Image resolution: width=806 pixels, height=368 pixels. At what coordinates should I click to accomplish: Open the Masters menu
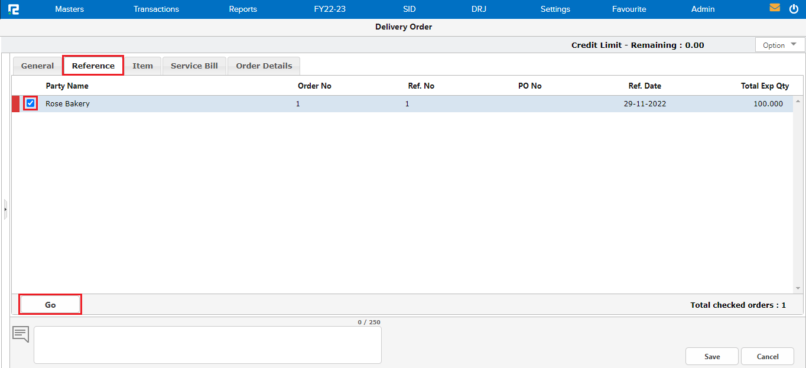69,9
